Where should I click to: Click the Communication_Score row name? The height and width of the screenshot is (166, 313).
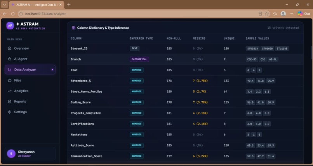point(87,156)
